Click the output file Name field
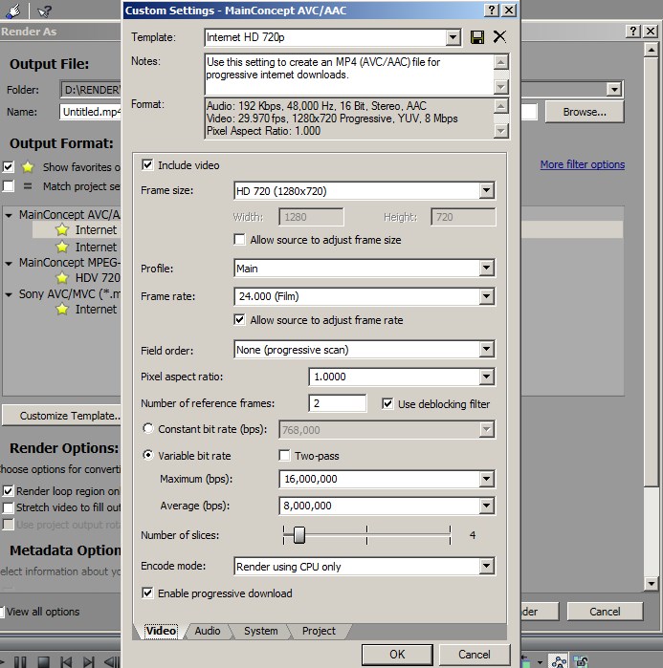Viewport: 663px width, 668px height. pos(90,112)
